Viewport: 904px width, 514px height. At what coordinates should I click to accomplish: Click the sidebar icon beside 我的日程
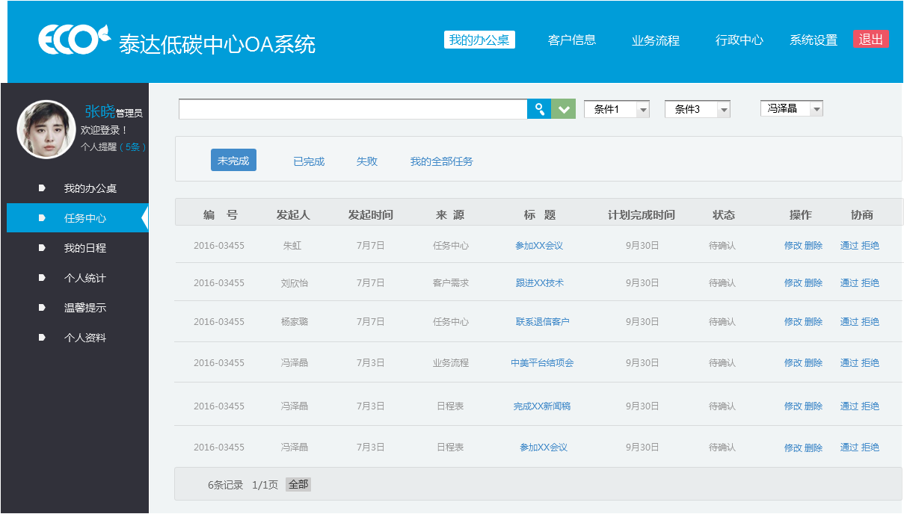coord(43,247)
